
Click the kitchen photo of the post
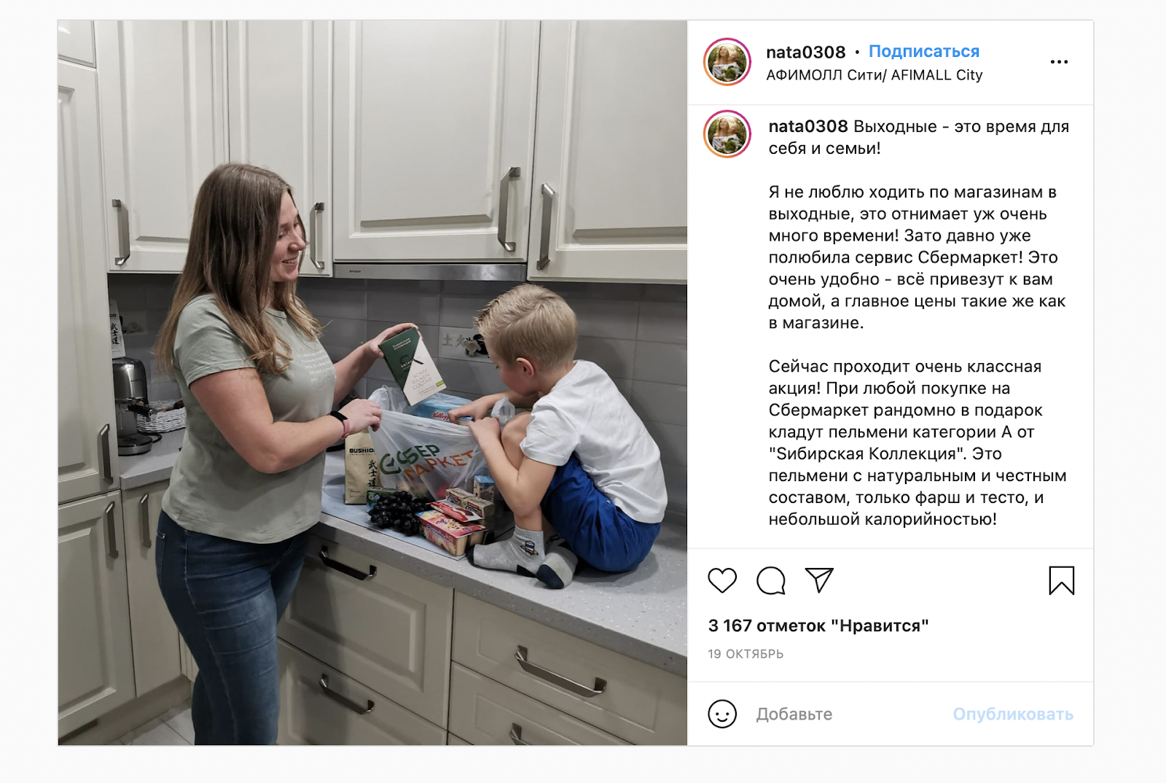[x=372, y=383]
